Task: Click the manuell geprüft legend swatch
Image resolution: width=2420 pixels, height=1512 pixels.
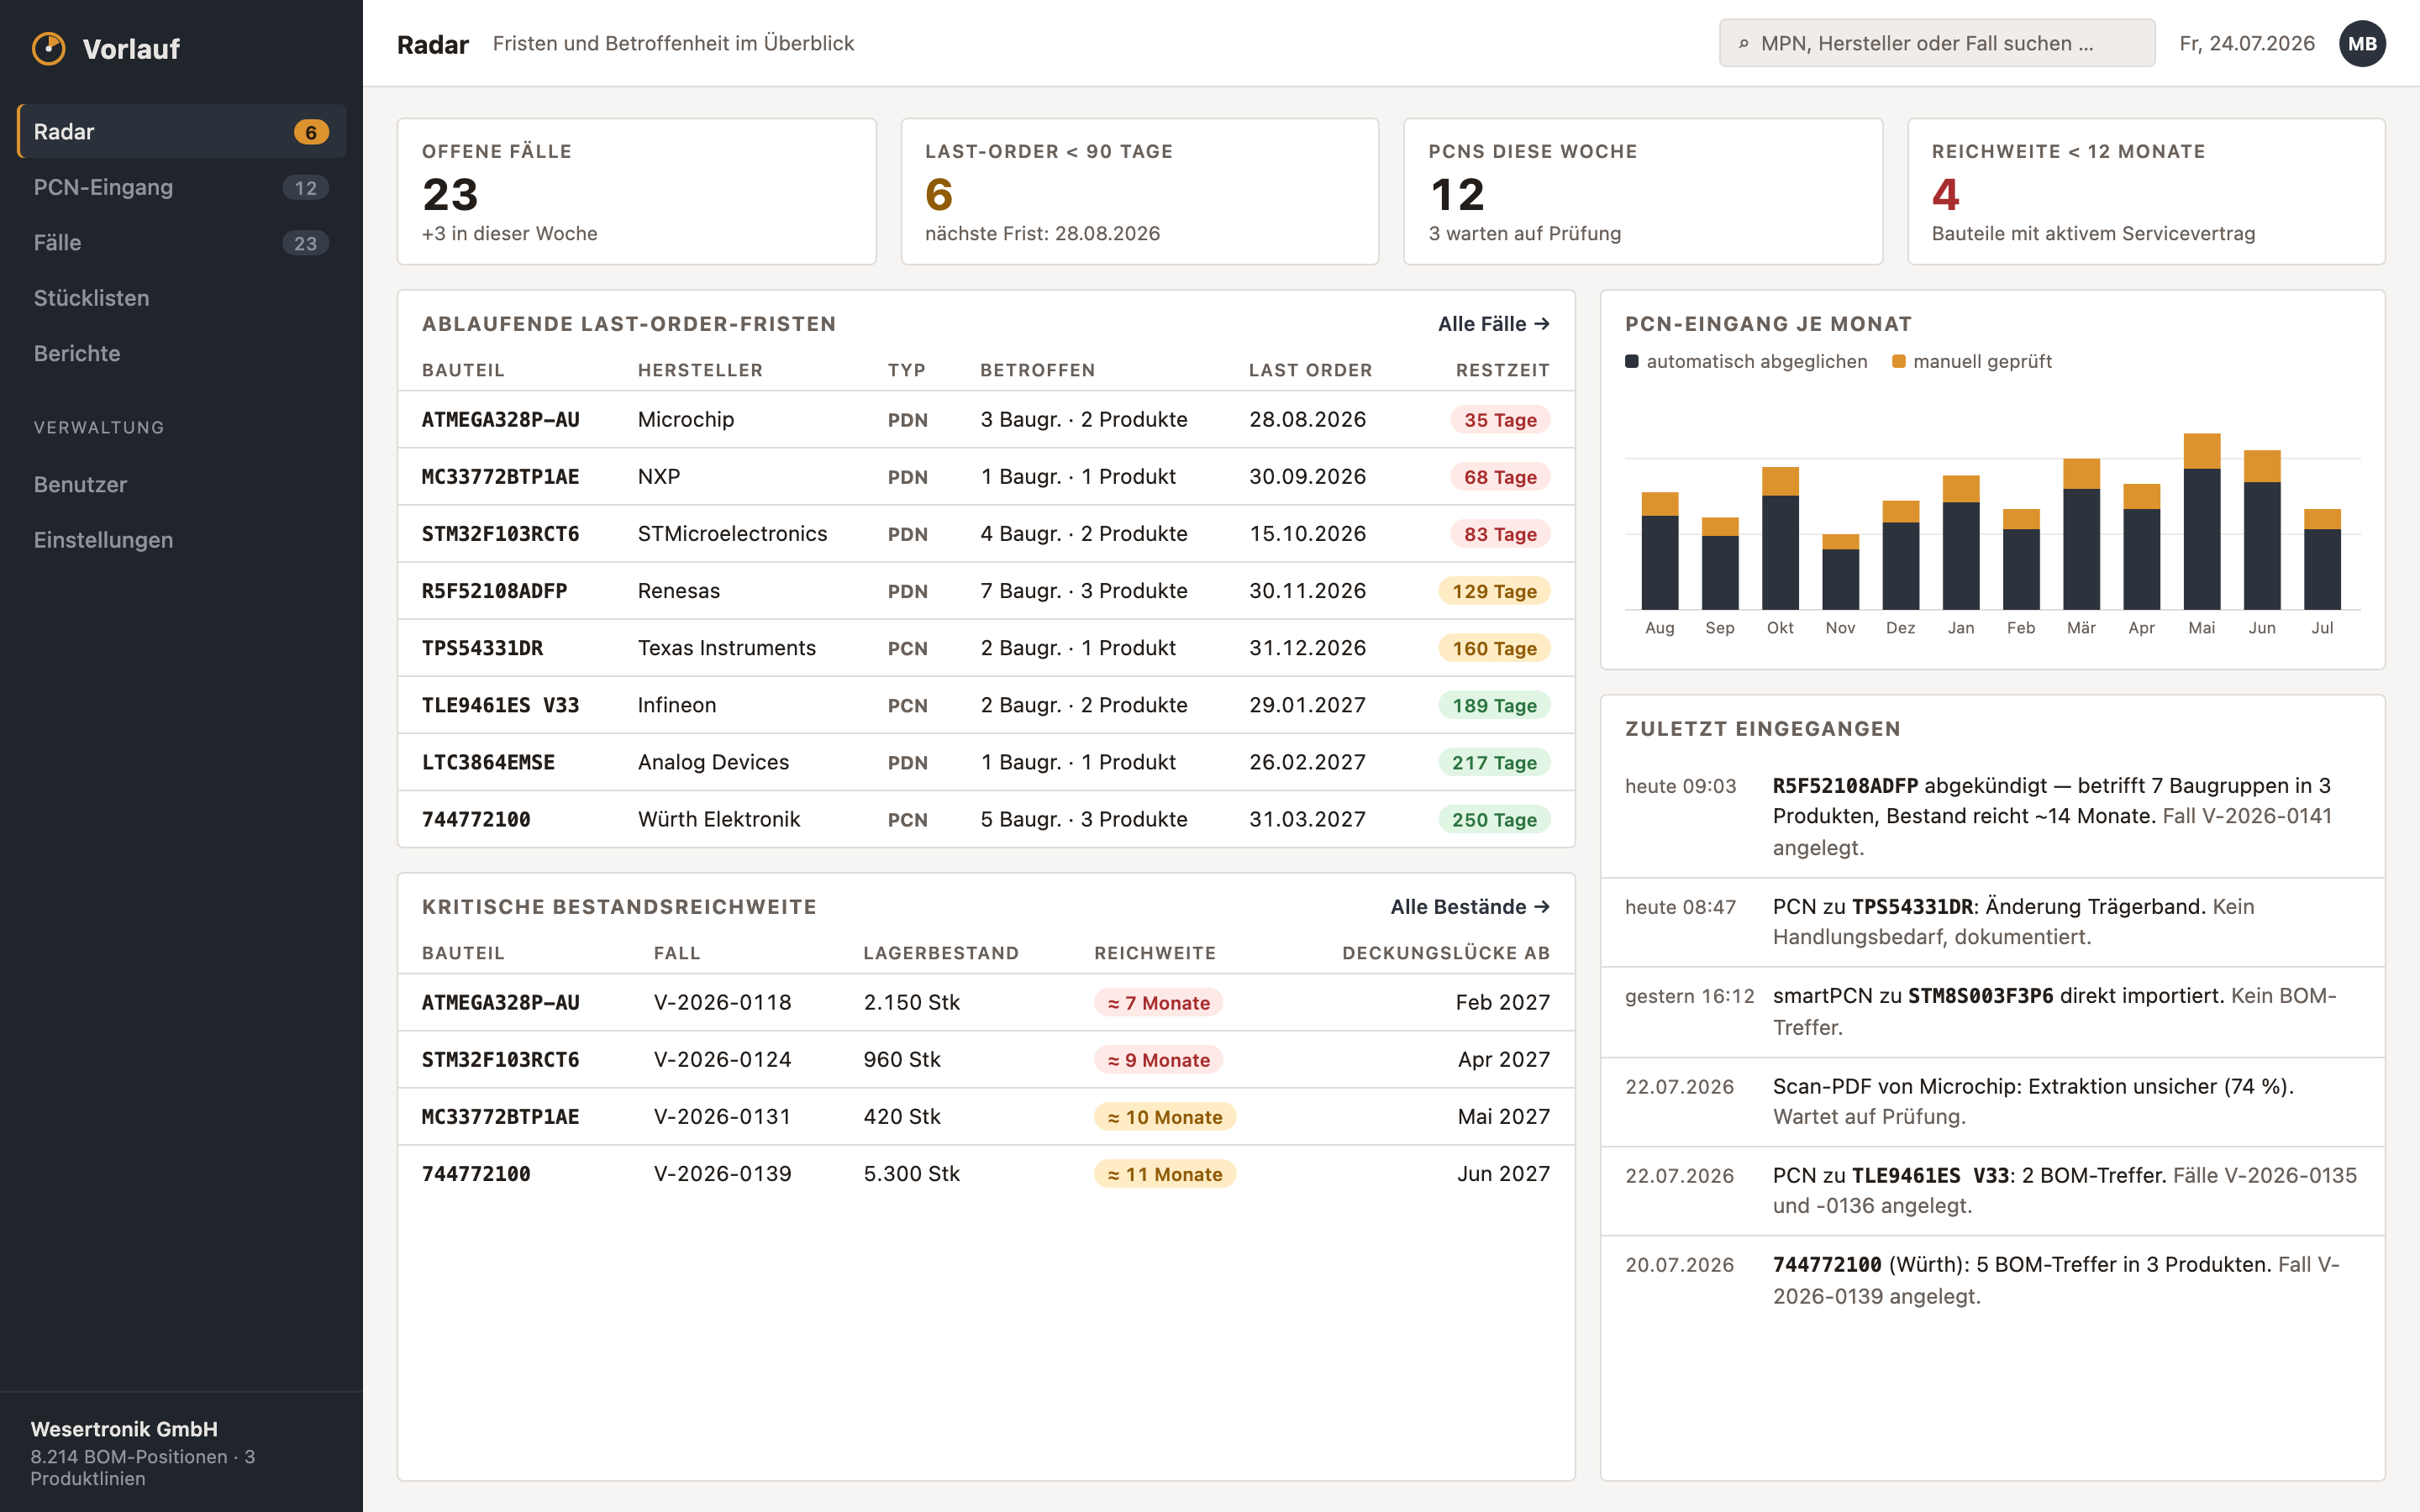Action: point(1898,361)
